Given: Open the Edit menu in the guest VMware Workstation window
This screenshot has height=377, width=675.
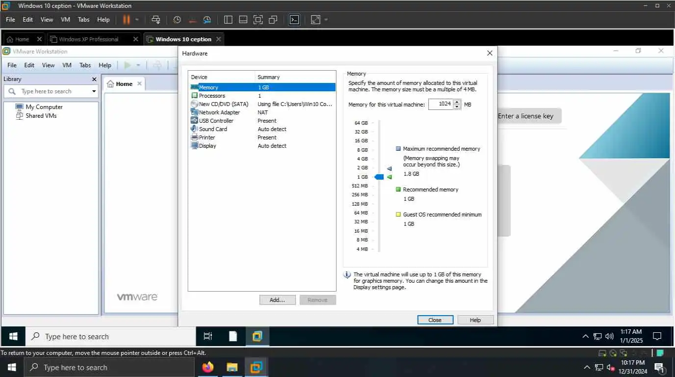Looking at the screenshot, I should click(29, 65).
